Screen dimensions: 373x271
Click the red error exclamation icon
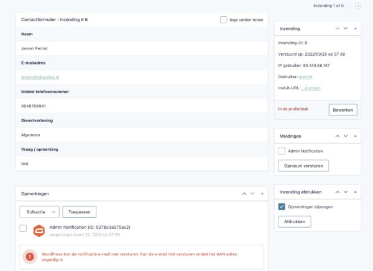pyautogui.click(x=29, y=256)
